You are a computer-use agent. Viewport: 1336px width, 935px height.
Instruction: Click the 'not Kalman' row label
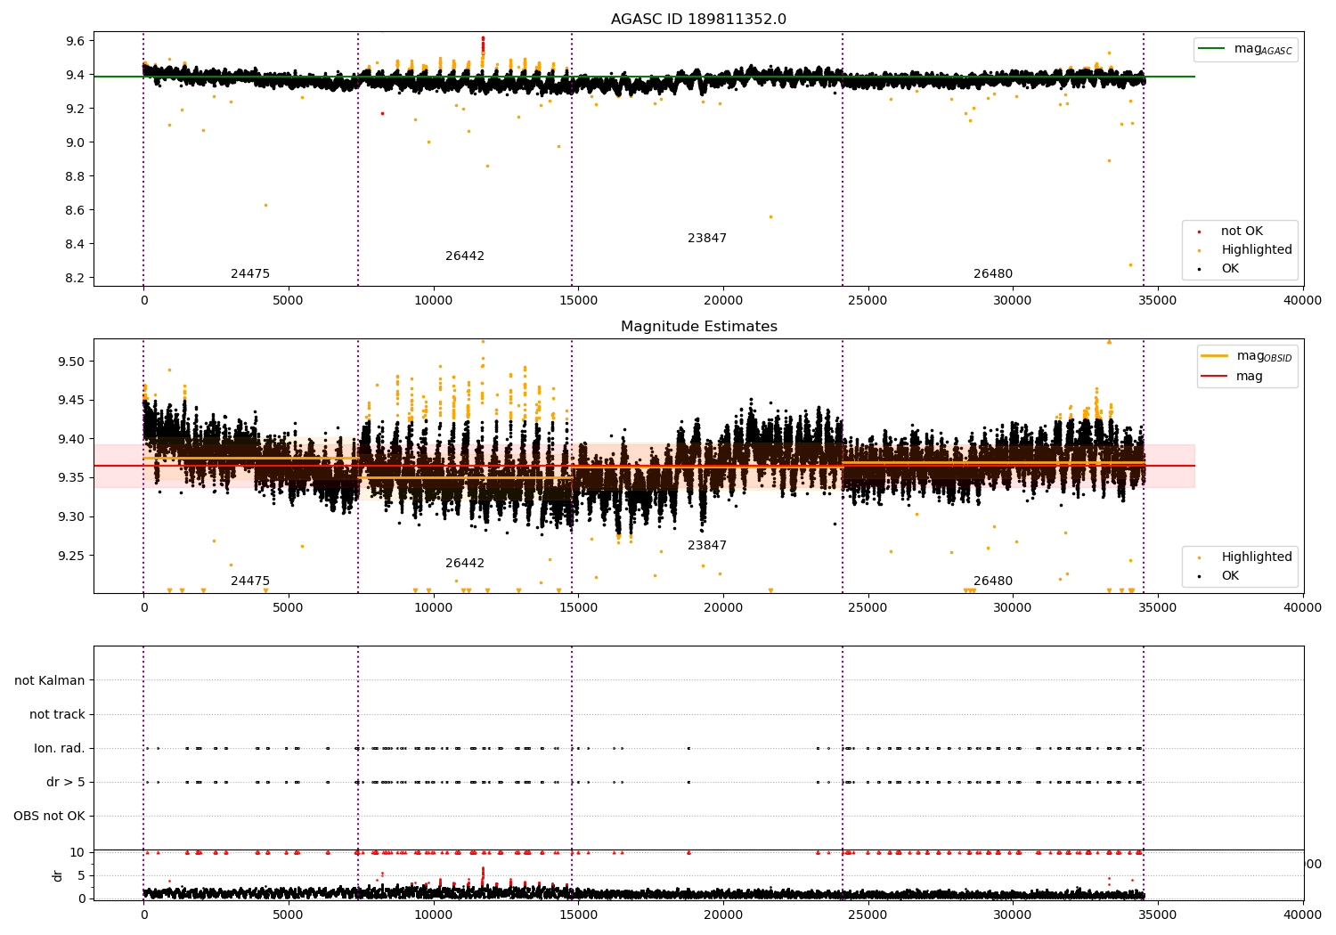50,680
